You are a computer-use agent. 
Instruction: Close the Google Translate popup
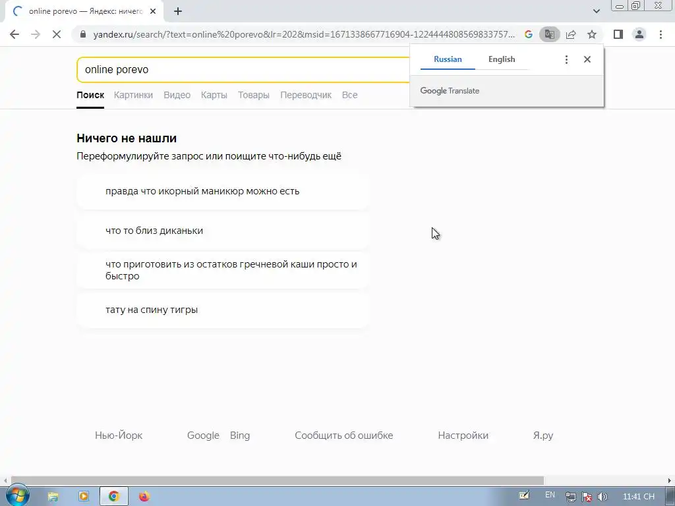[x=587, y=59]
